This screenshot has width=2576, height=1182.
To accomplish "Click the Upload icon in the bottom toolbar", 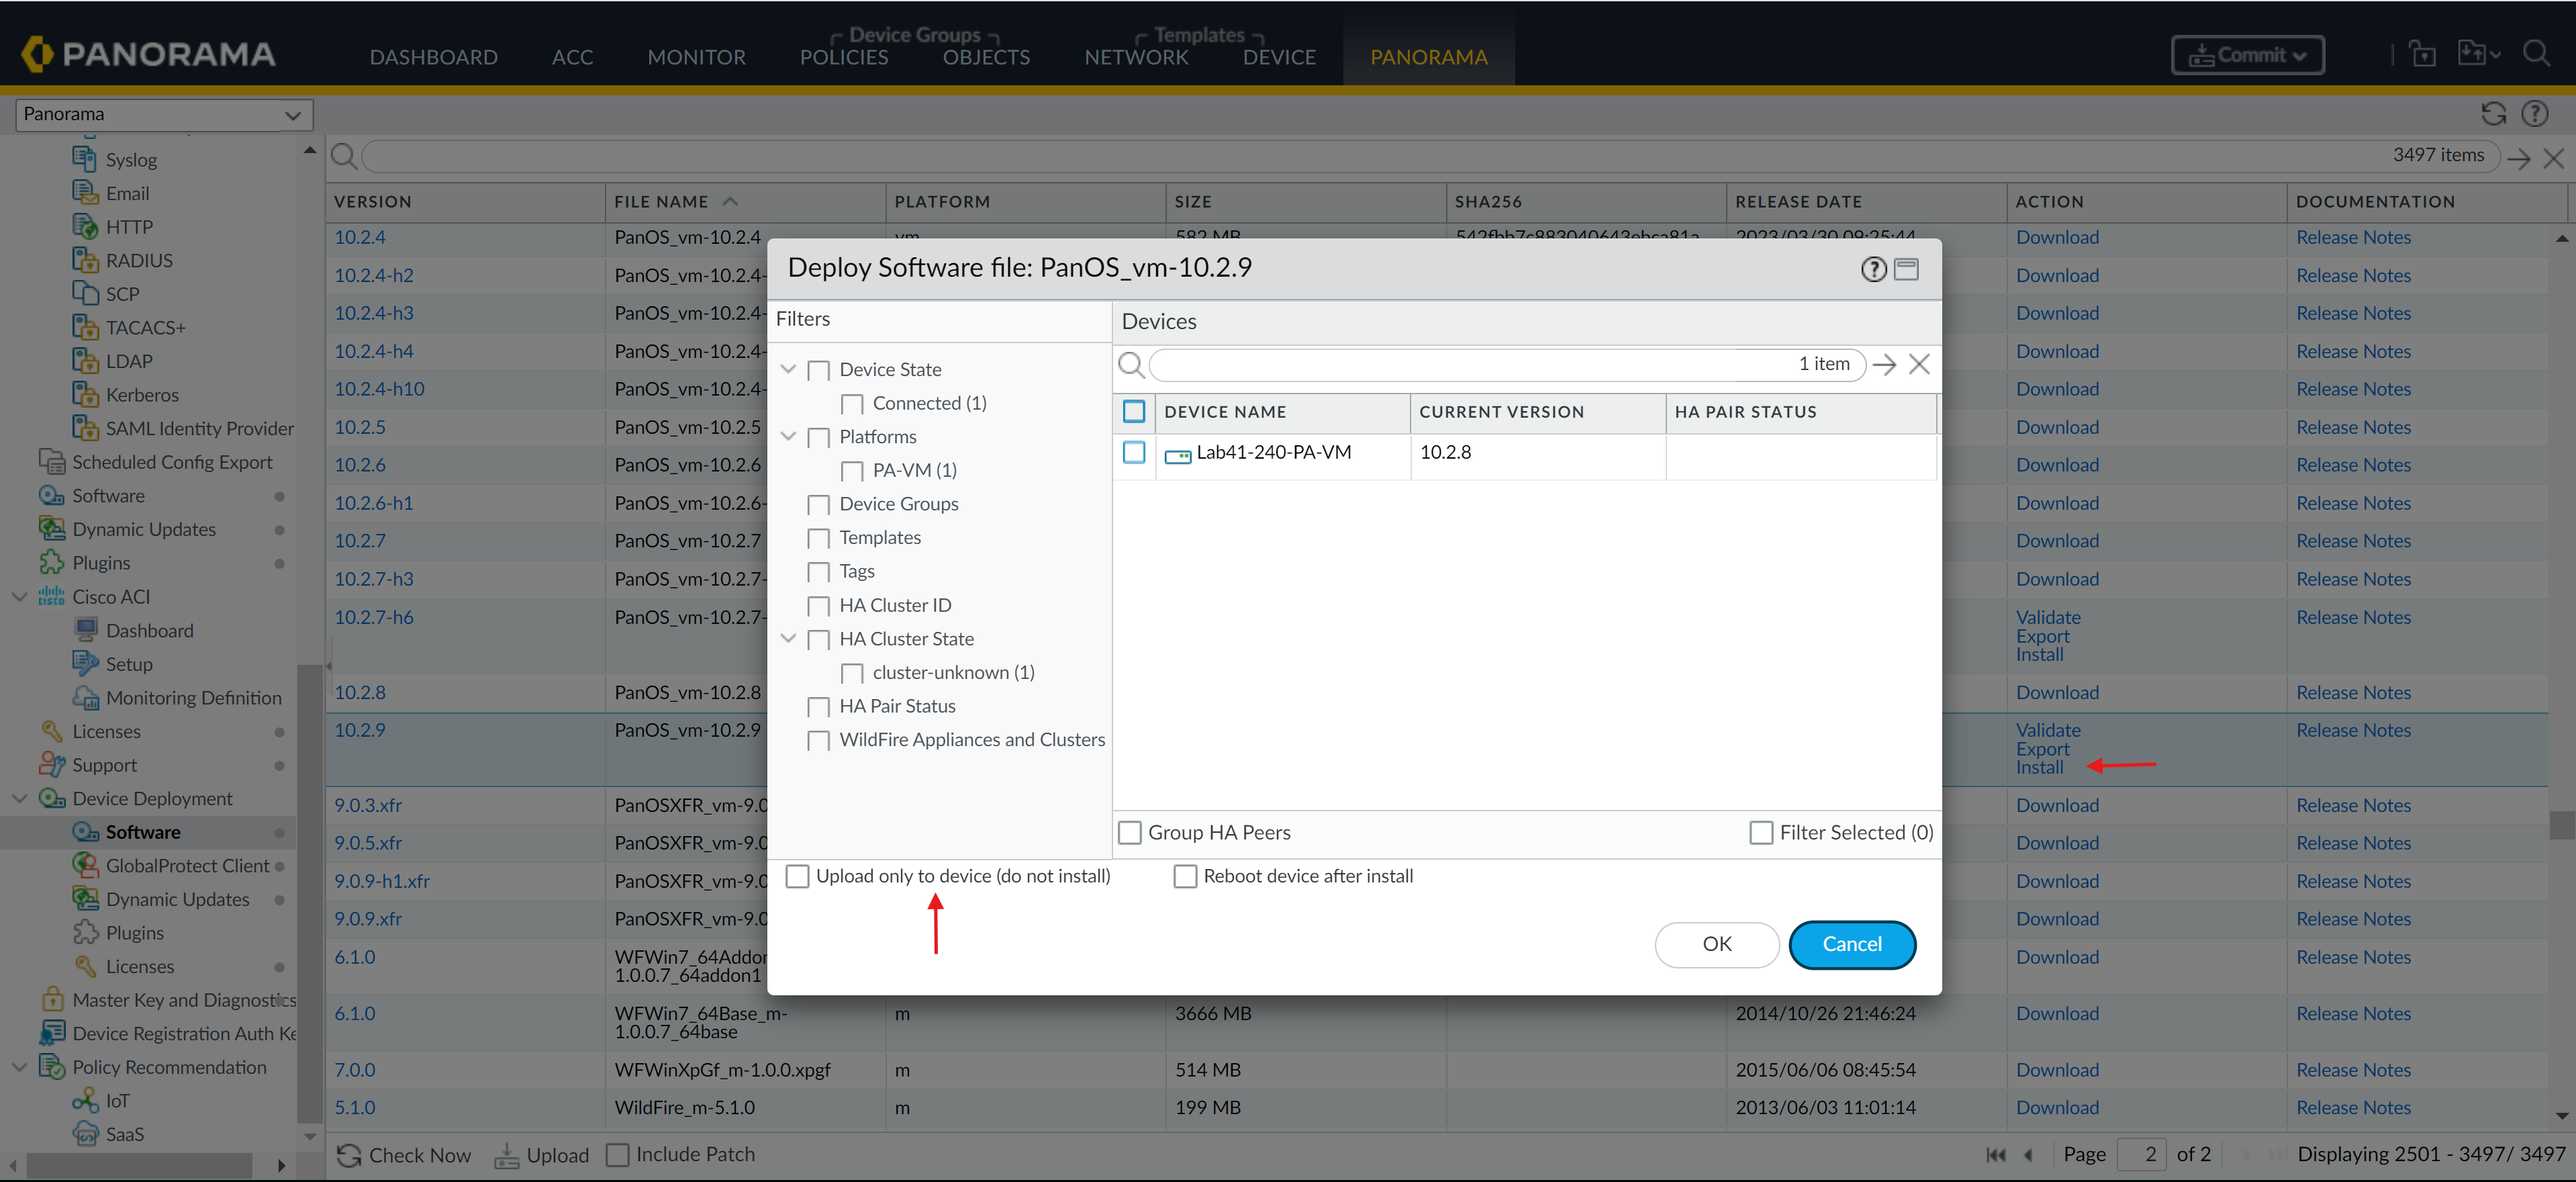I will tap(507, 1155).
